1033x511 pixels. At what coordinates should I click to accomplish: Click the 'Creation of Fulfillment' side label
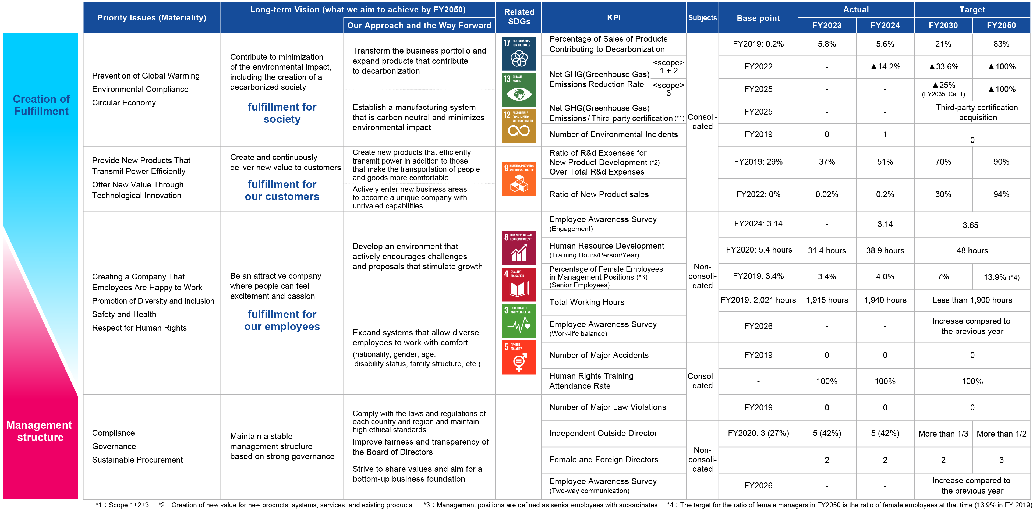pyautogui.click(x=41, y=105)
